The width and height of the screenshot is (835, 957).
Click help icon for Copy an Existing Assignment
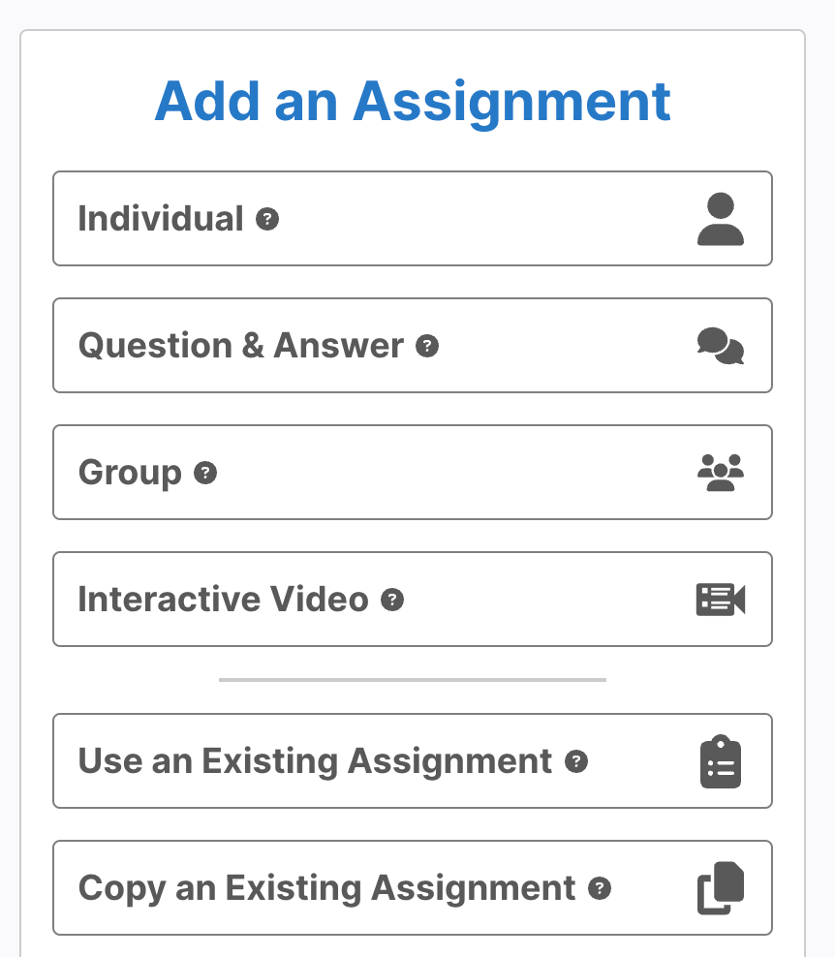pos(600,888)
